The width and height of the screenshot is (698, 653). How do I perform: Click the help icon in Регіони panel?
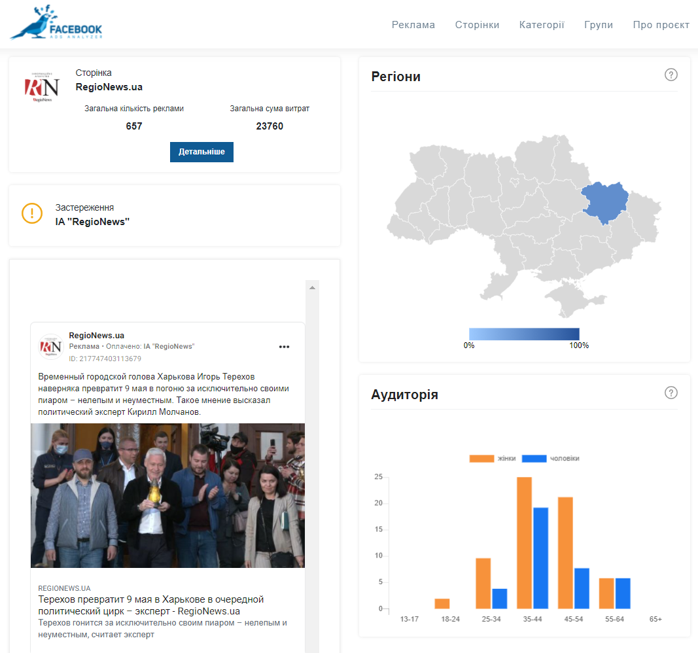(x=671, y=75)
